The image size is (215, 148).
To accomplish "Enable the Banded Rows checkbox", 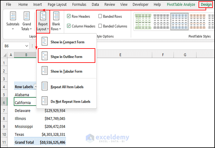I will 100,16.
